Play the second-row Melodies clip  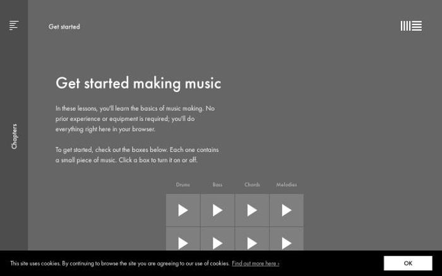pos(287,241)
